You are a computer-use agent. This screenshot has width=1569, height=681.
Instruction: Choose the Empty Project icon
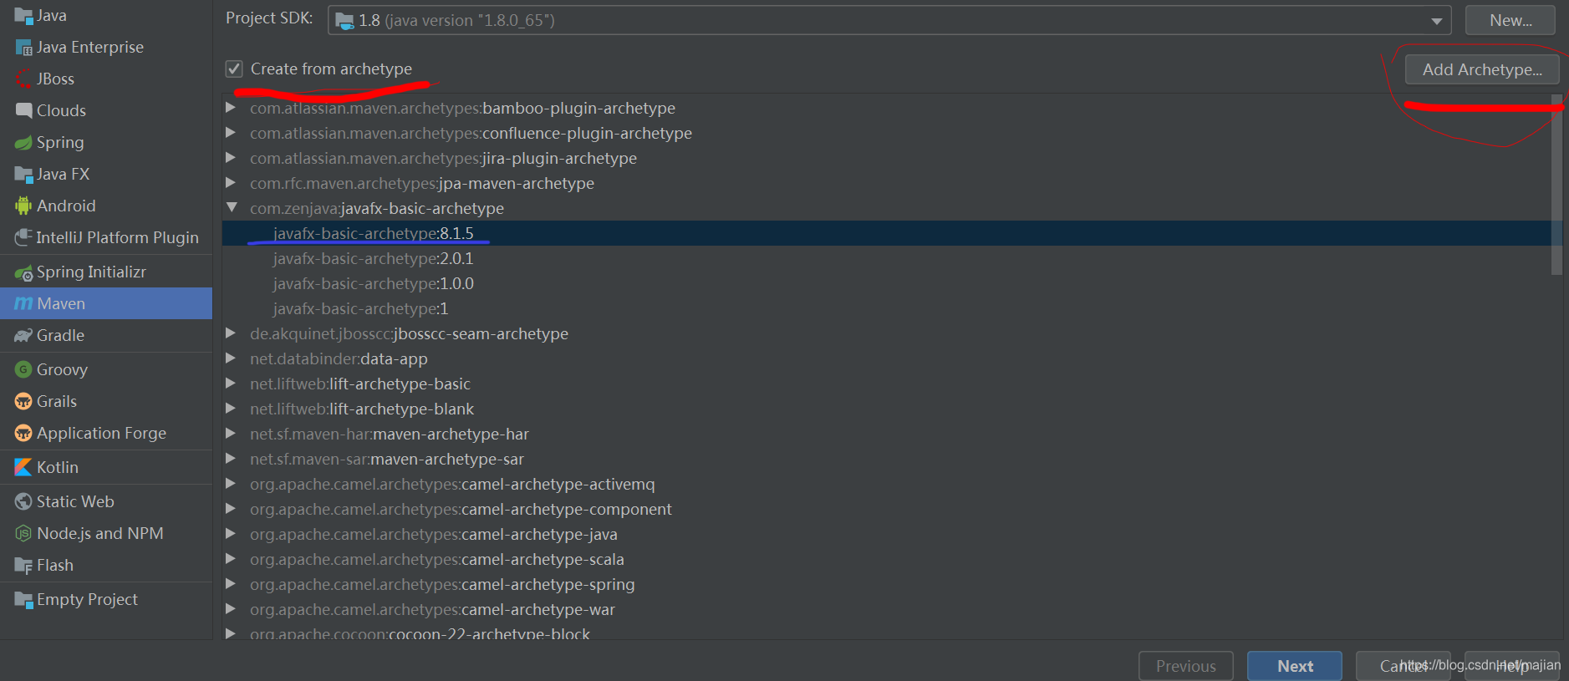coord(23,600)
